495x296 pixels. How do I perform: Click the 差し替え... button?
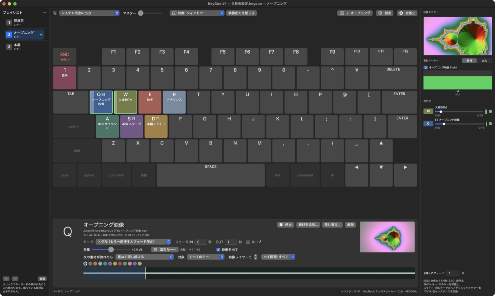coord(332,225)
